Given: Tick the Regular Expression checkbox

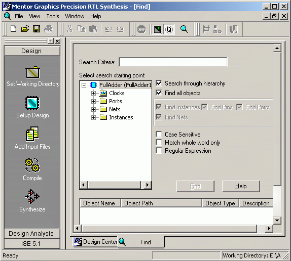Looking at the screenshot, I should (x=159, y=151).
